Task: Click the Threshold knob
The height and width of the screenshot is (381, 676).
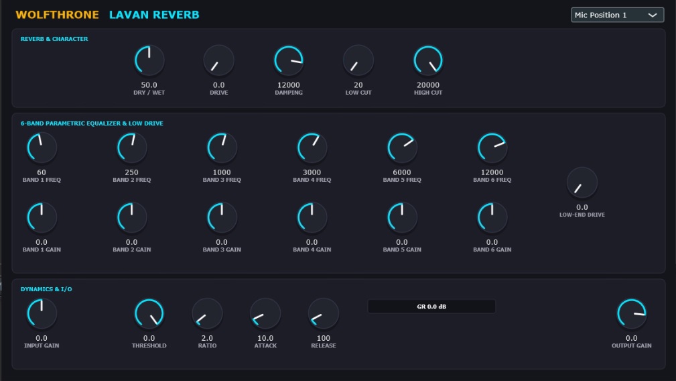Action: [x=149, y=314]
